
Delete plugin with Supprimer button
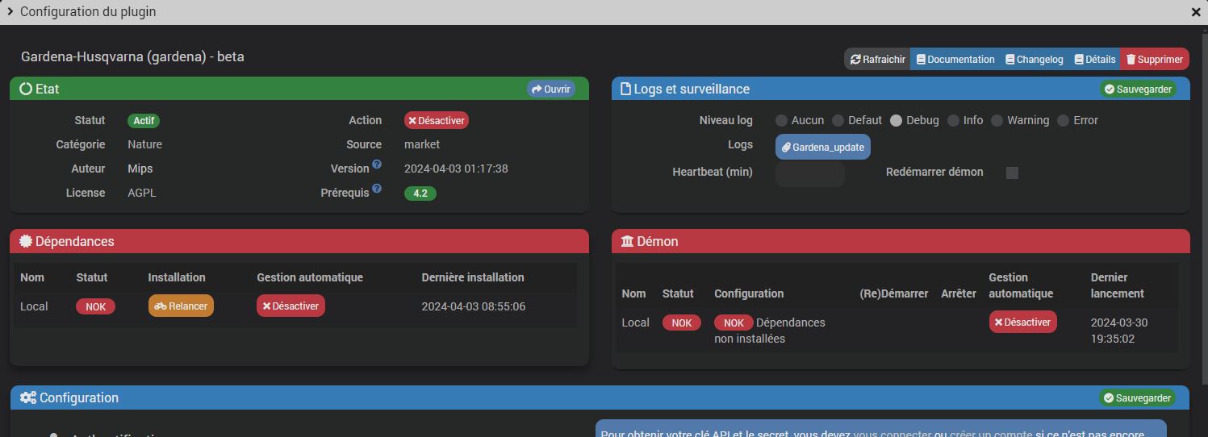click(1154, 59)
